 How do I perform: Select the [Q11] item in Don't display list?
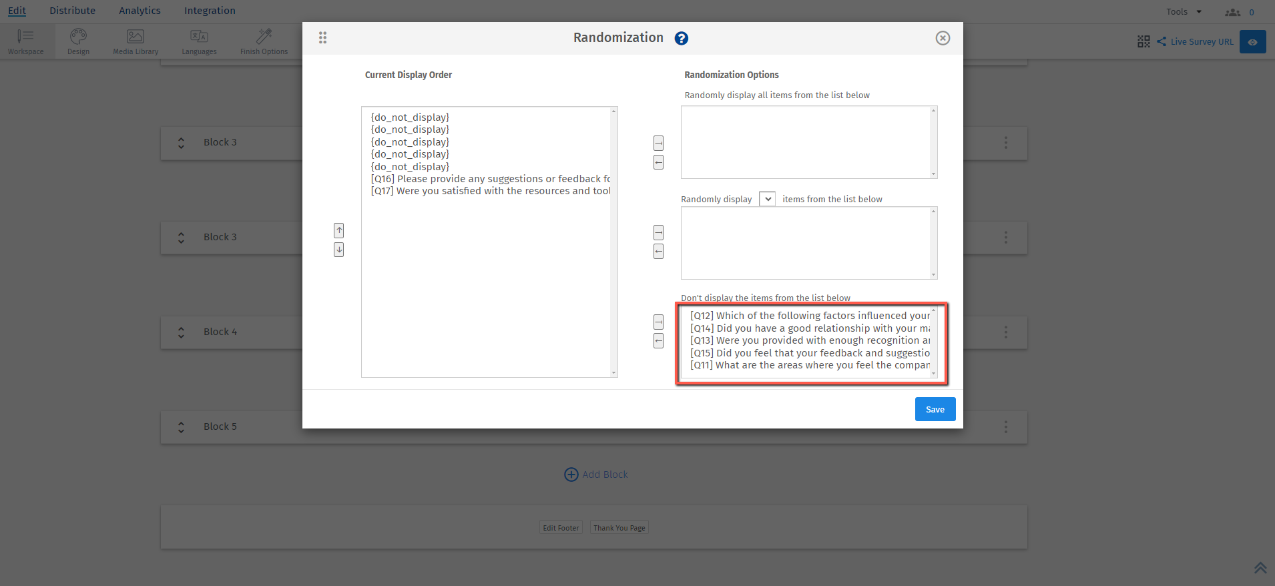(810, 365)
